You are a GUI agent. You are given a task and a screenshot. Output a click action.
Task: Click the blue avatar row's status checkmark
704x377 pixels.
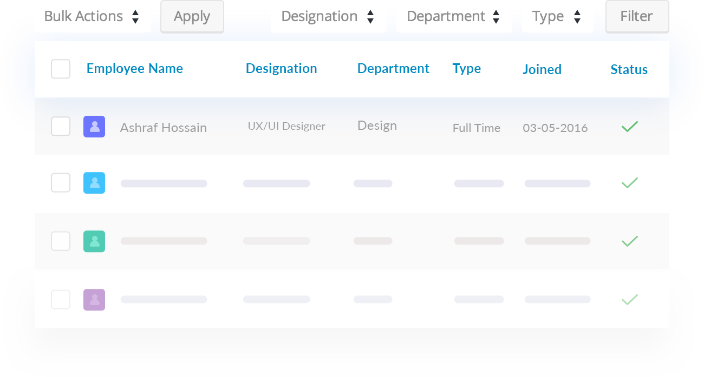[629, 183]
